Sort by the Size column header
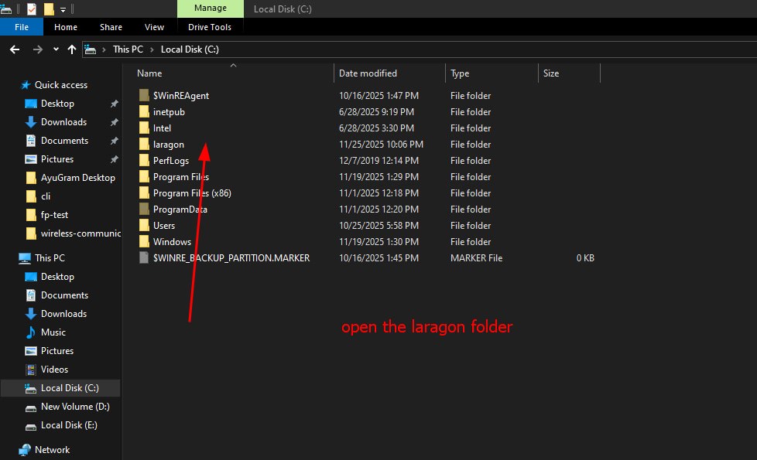 click(x=551, y=73)
